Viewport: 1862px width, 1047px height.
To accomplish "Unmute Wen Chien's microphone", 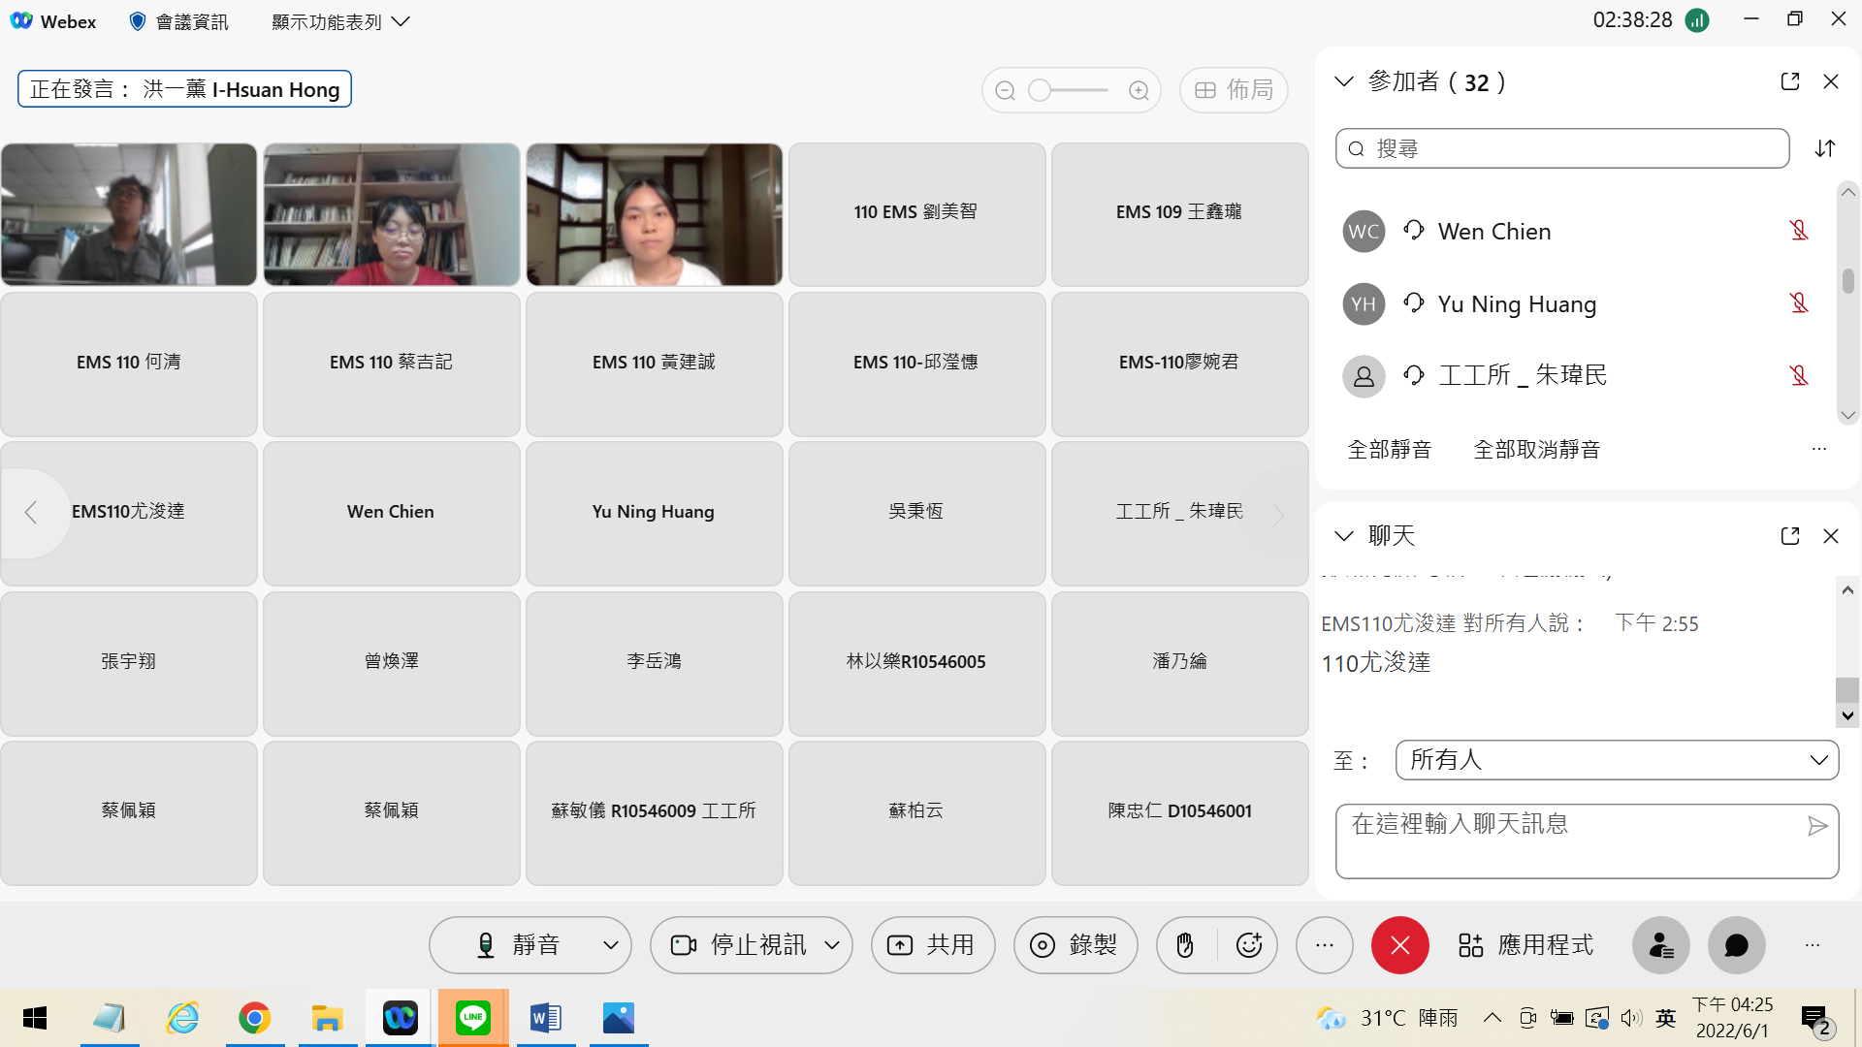I will 1799,231.
